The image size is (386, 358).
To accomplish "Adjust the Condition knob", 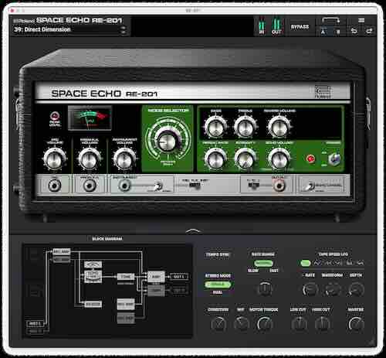I will coord(218,324).
